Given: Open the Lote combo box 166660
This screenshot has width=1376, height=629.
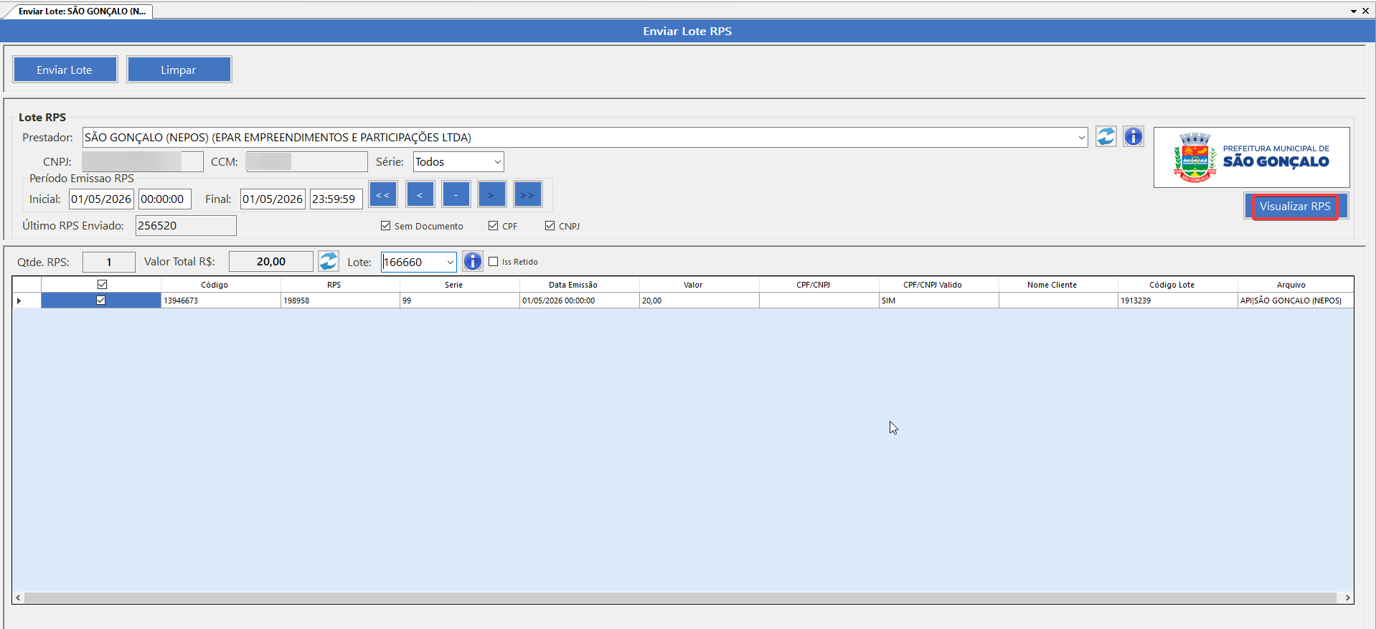Looking at the screenshot, I should click(x=450, y=262).
